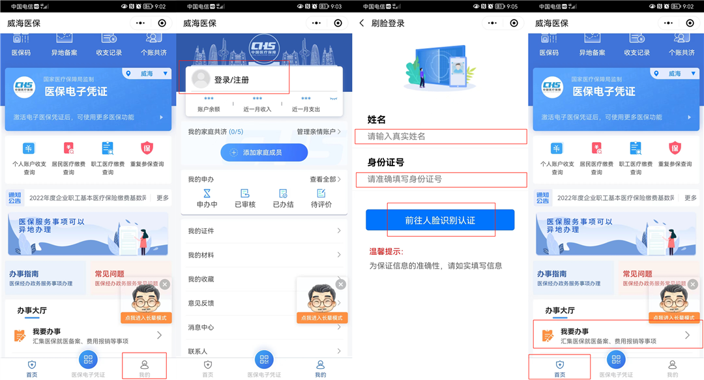Open the 消息中心 menu entry
704x380 pixels.
point(263,327)
